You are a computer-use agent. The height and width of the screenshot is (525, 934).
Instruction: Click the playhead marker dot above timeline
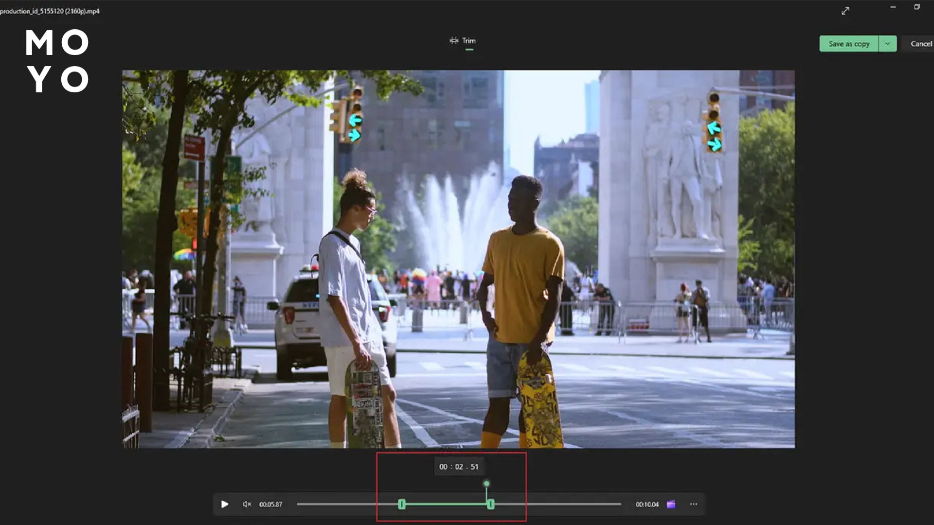click(486, 484)
